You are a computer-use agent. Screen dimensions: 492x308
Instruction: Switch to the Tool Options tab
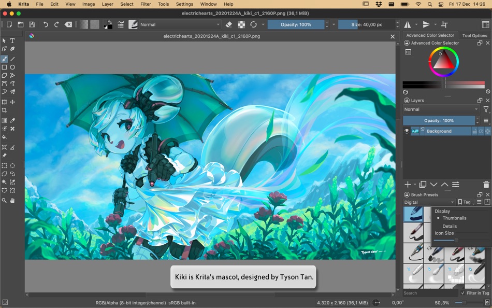pos(475,35)
